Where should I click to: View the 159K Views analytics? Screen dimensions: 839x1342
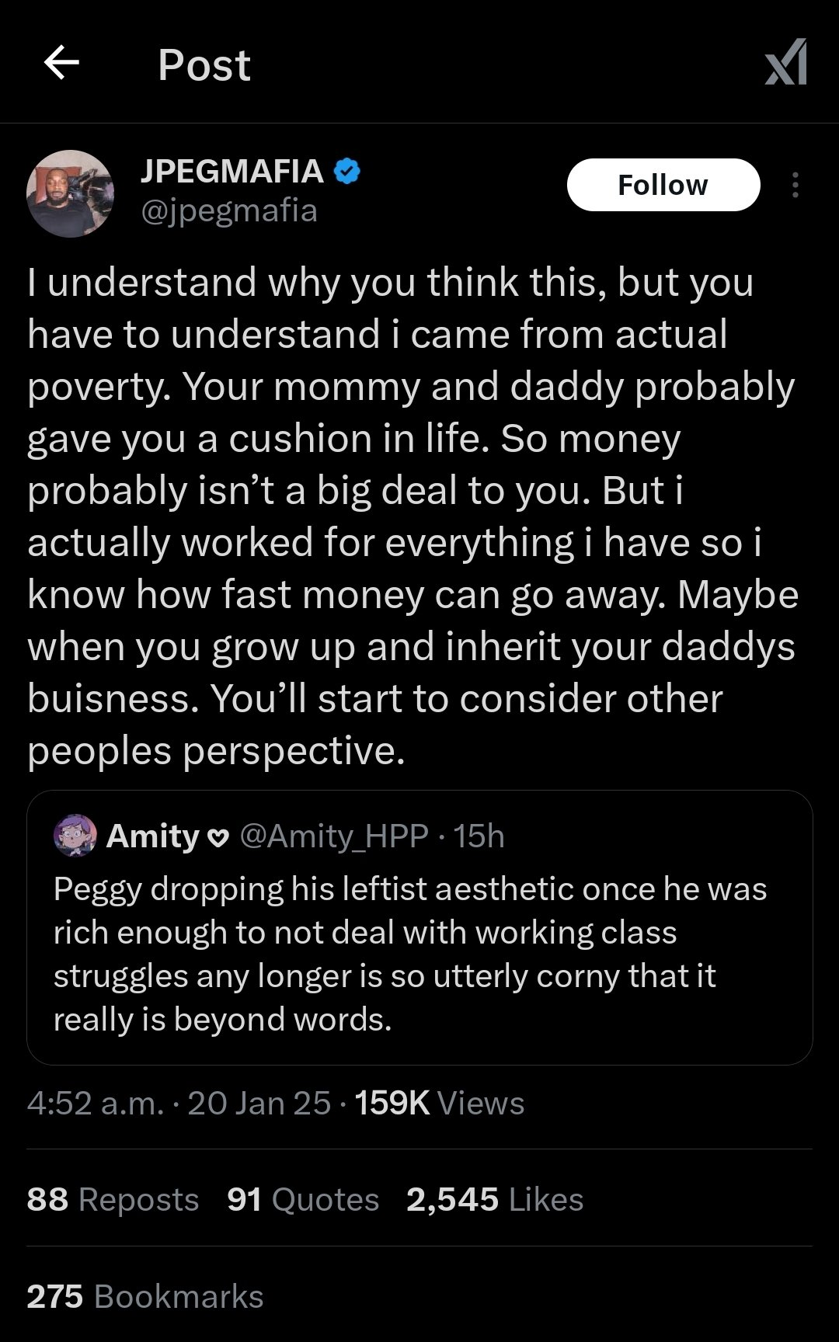coord(440,1104)
